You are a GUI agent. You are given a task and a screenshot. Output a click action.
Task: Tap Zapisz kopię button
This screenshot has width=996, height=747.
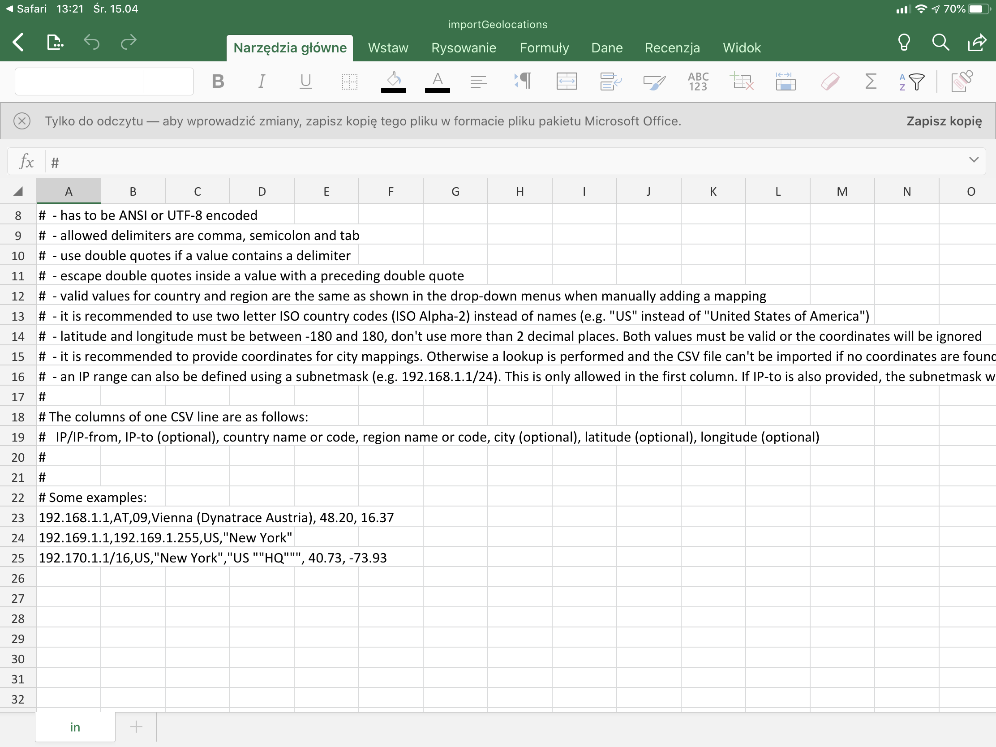coord(944,121)
